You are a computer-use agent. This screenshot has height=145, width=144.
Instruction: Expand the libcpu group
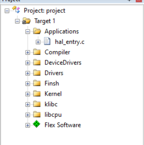[28, 115]
